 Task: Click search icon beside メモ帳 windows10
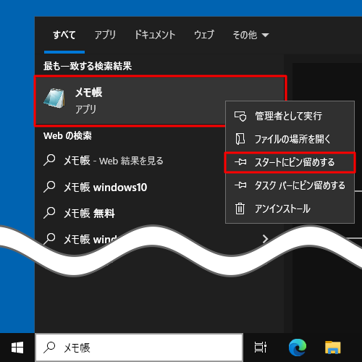49,187
